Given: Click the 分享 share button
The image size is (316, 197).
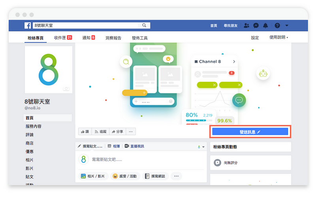Looking at the screenshot, I should point(117,132).
